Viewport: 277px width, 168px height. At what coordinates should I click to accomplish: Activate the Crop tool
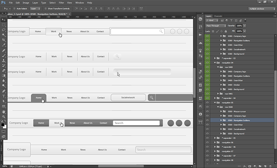point(4,40)
